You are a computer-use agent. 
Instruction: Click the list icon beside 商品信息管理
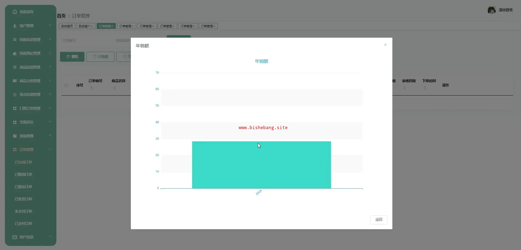click(x=15, y=67)
